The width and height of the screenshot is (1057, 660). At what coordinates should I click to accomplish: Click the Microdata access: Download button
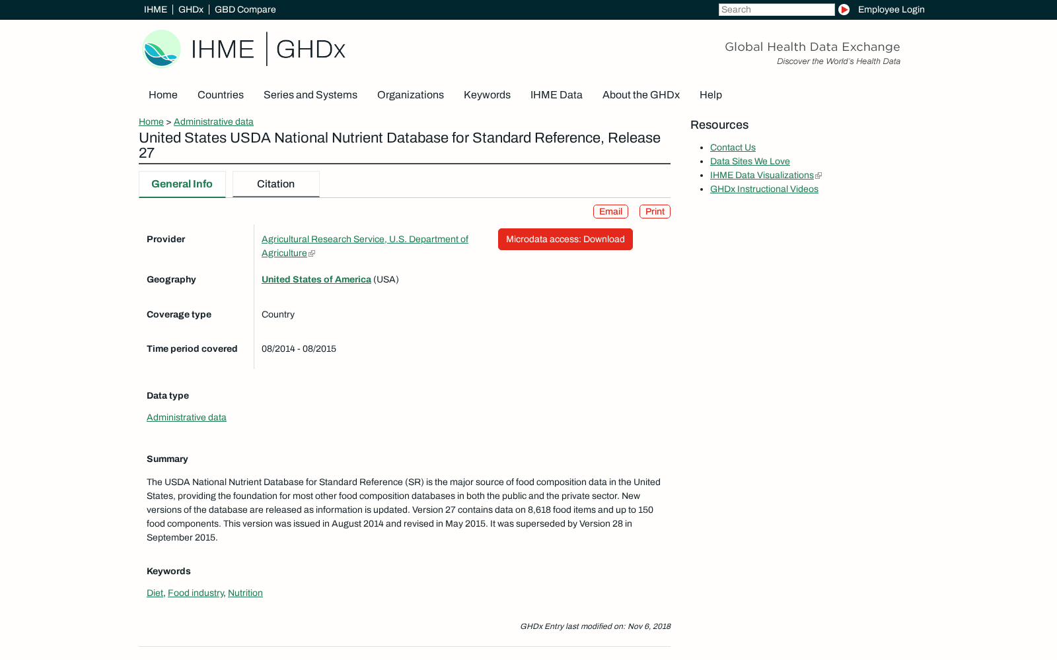pos(565,239)
